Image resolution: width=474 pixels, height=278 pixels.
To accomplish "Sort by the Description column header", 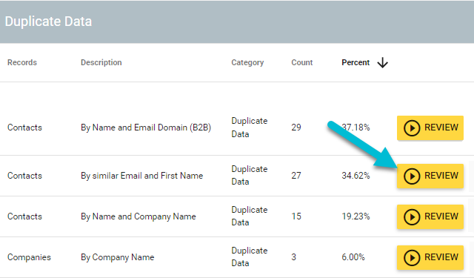I will pyautogui.click(x=101, y=62).
